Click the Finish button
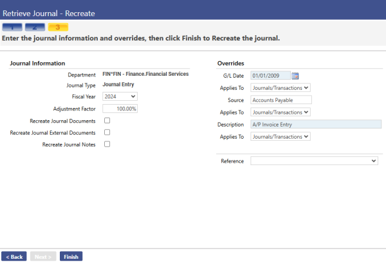The height and width of the screenshot is (264, 386). [x=71, y=256]
